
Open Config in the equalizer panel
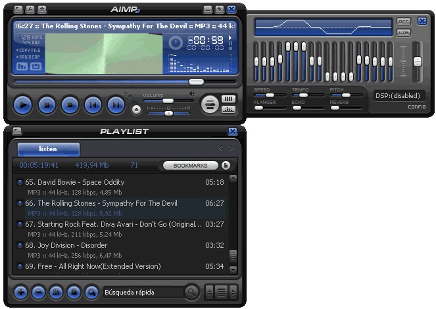click(x=416, y=107)
